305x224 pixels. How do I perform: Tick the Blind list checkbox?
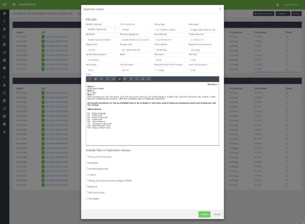click(87, 186)
